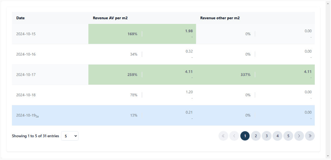Go to the first page arrow icon
The width and height of the screenshot is (331, 160).
[223, 136]
